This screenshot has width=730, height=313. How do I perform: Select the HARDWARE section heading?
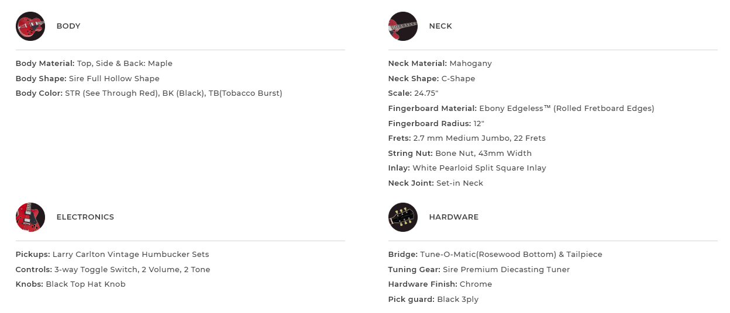[454, 217]
